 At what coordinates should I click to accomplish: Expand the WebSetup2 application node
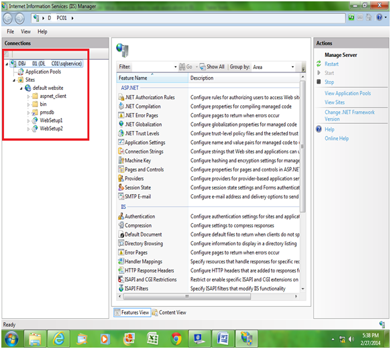28,129
